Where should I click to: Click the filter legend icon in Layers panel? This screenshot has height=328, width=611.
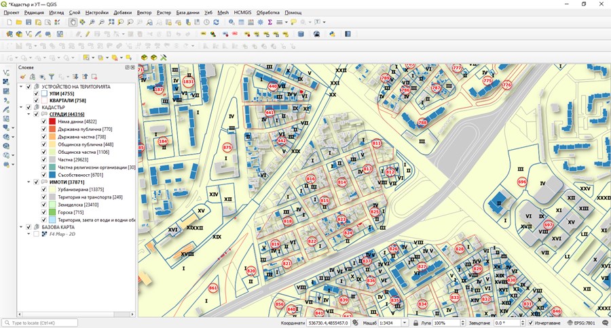[51, 77]
